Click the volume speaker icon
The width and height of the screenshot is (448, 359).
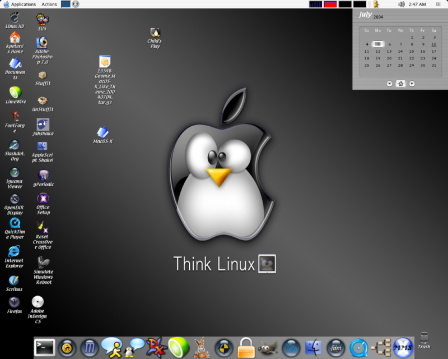point(401,4)
